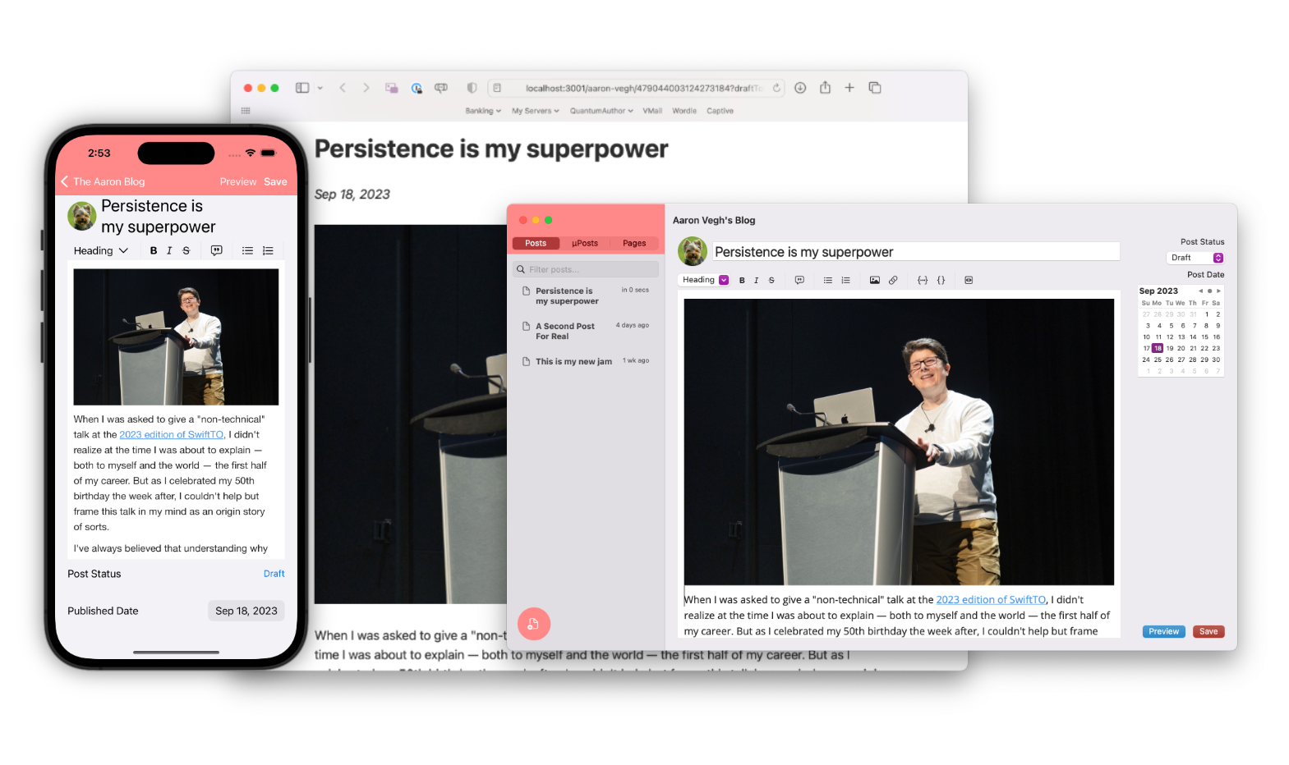
Task: Open the Heading style dropdown in desktop editor
Action: pyautogui.click(x=705, y=280)
